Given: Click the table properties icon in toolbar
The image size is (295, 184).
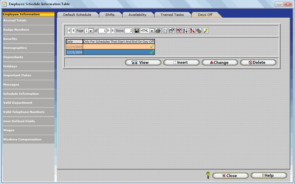Looking at the screenshot, I should pos(171,31).
